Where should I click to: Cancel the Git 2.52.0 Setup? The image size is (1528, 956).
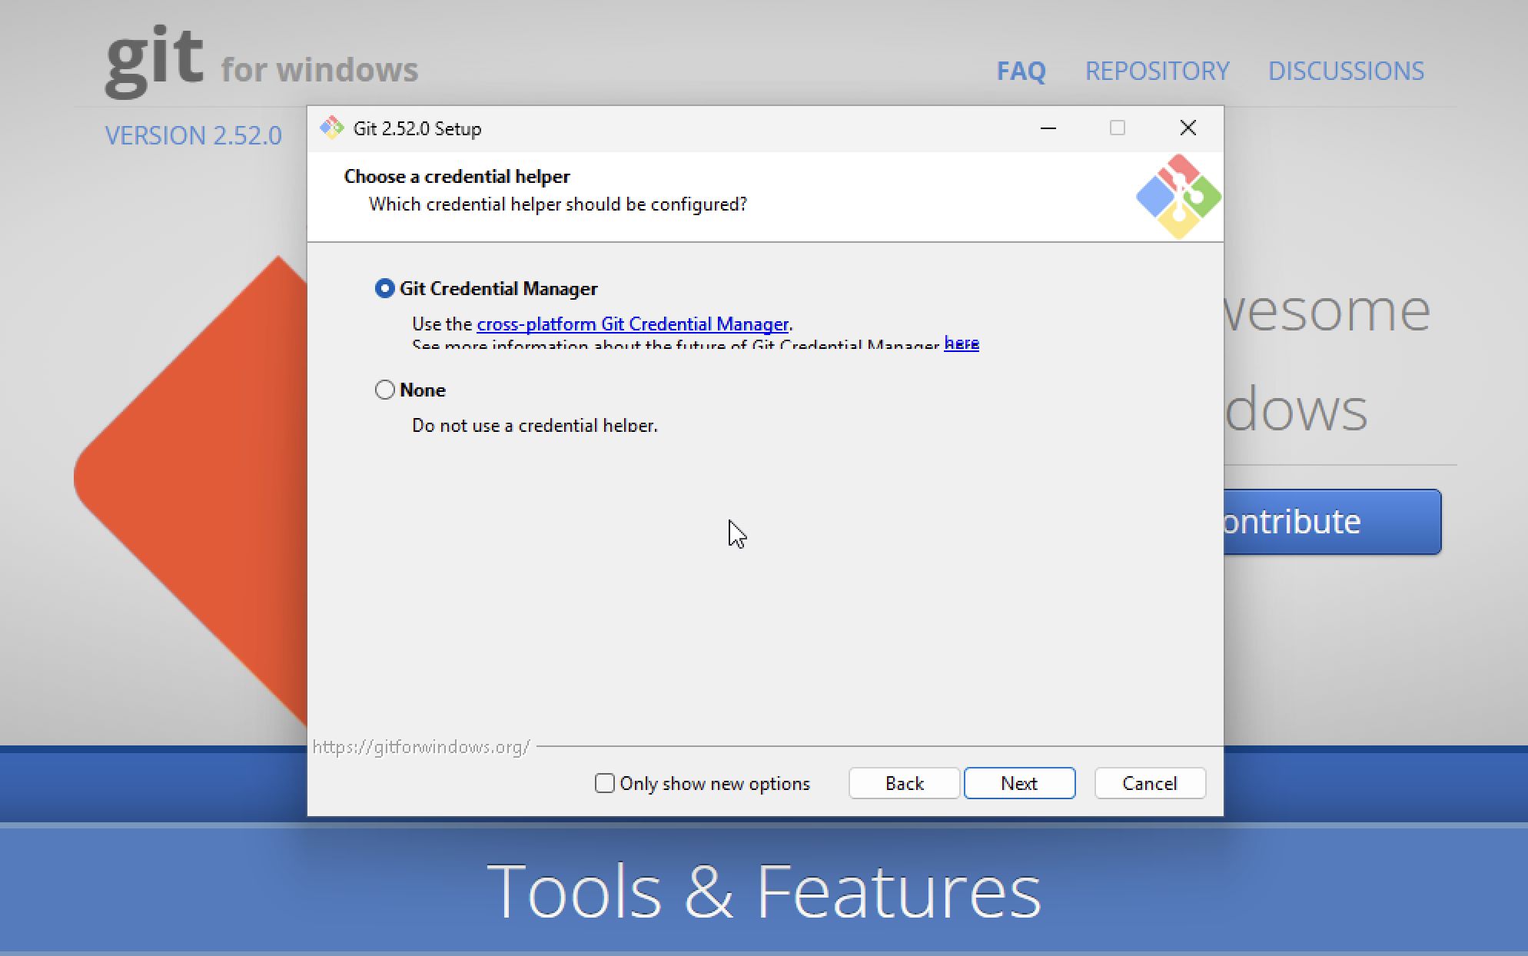click(x=1150, y=783)
